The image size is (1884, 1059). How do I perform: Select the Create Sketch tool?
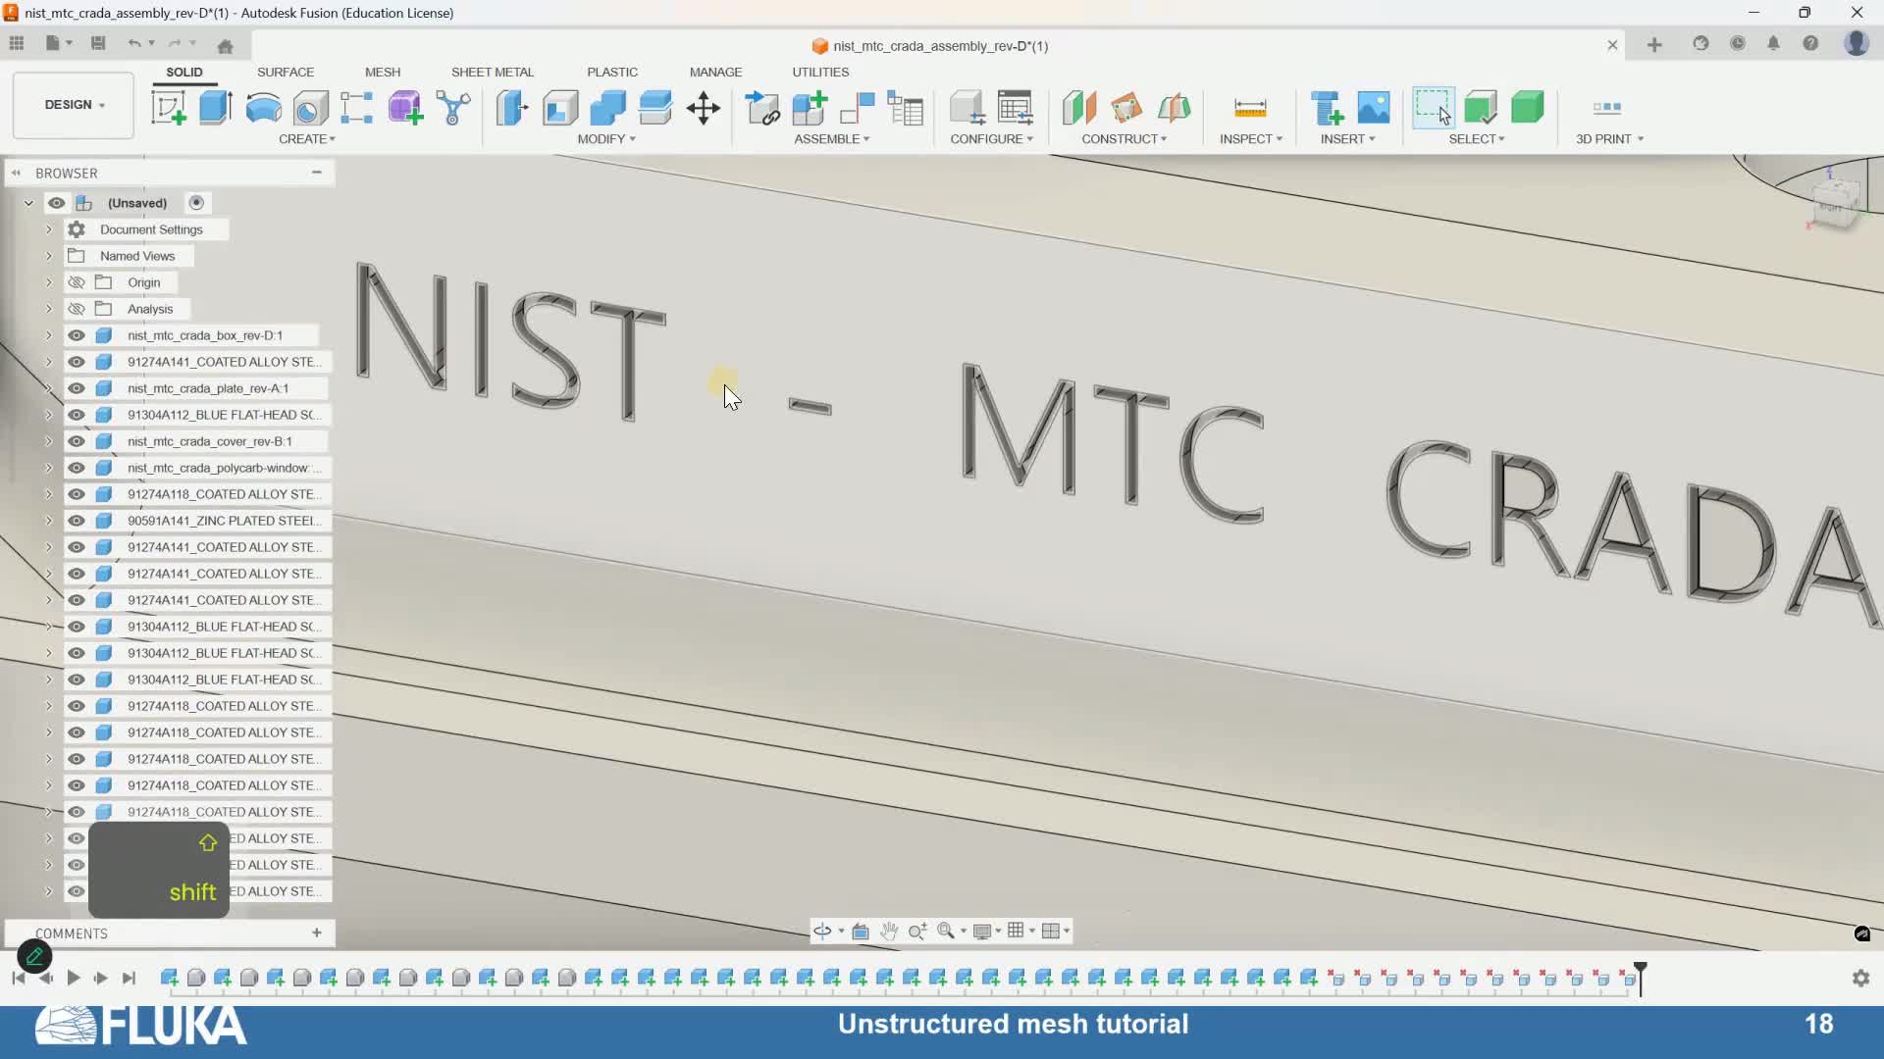click(x=168, y=108)
